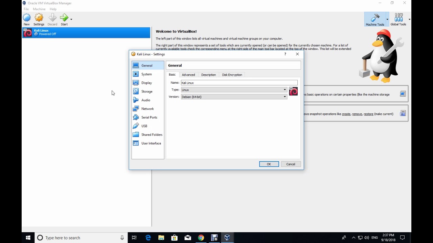The width and height of the screenshot is (433, 243).
Task: Expand the Machine Tools dropdown arrow
Action: [x=387, y=19]
